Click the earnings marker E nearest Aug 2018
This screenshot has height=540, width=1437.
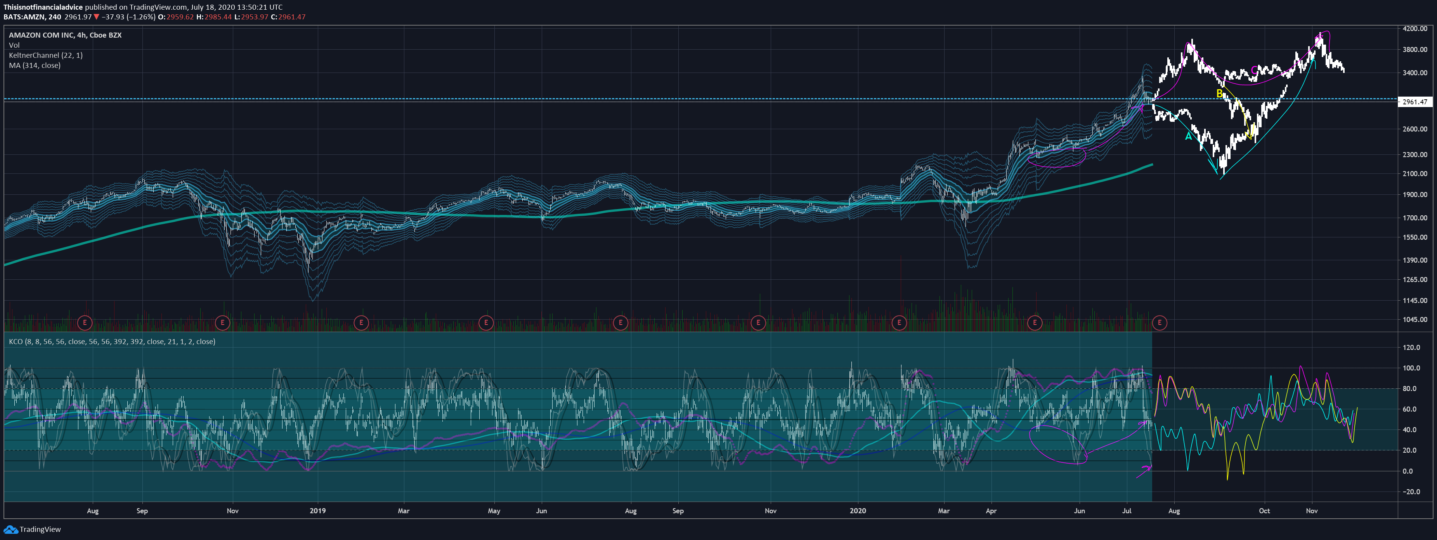coord(85,322)
